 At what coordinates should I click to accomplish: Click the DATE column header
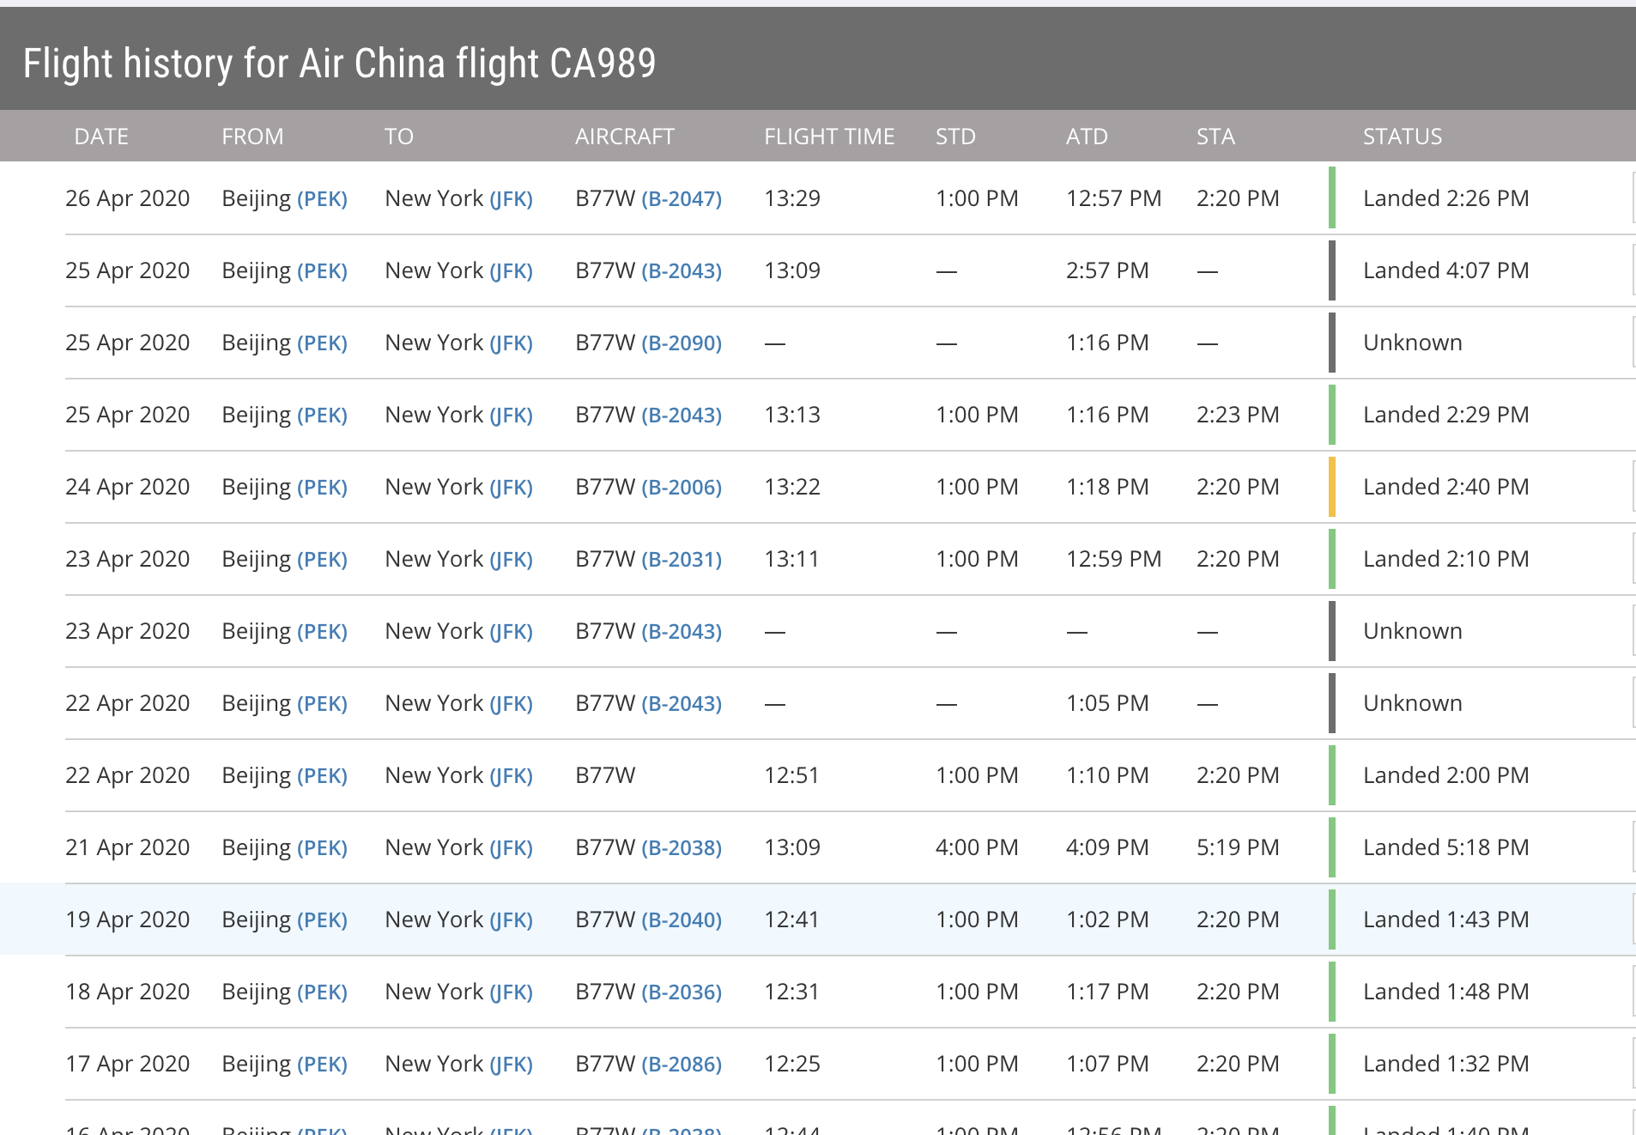coord(101,137)
